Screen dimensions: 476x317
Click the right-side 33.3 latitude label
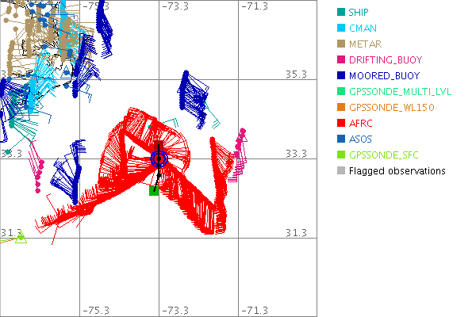coord(295,153)
